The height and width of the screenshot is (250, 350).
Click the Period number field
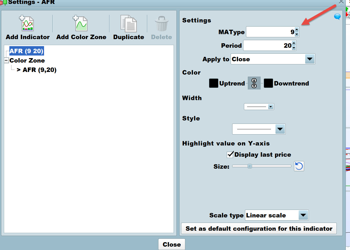click(268, 45)
